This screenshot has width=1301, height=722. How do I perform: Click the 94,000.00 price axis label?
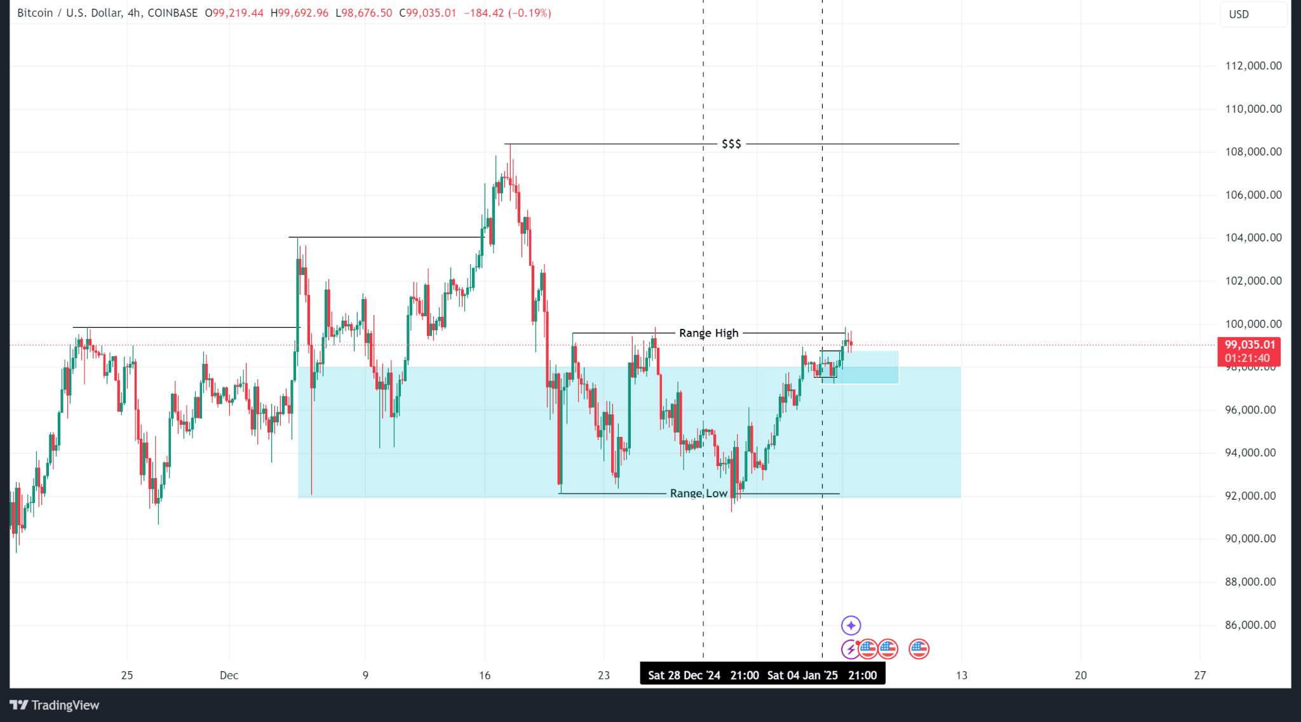pos(1250,453)
